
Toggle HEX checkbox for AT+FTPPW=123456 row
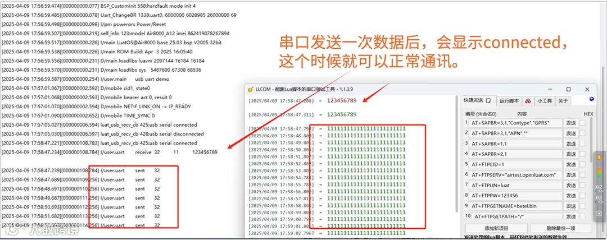[583, 196]
